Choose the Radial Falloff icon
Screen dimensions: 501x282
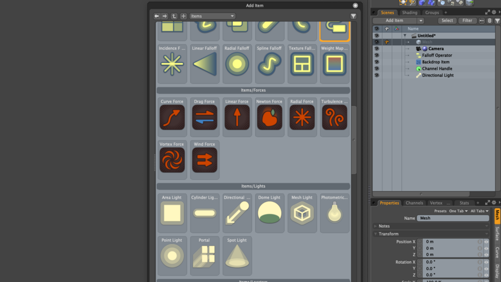tap(237, 64)
